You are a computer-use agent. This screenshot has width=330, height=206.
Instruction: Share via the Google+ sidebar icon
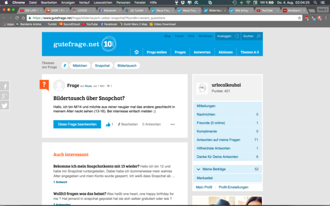pyautogui.click(x=4, y=96)
